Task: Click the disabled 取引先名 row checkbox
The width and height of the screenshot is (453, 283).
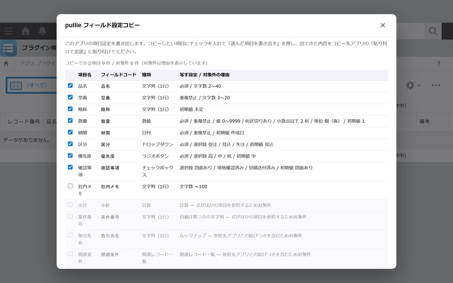Action: click(x=70, y=235)
